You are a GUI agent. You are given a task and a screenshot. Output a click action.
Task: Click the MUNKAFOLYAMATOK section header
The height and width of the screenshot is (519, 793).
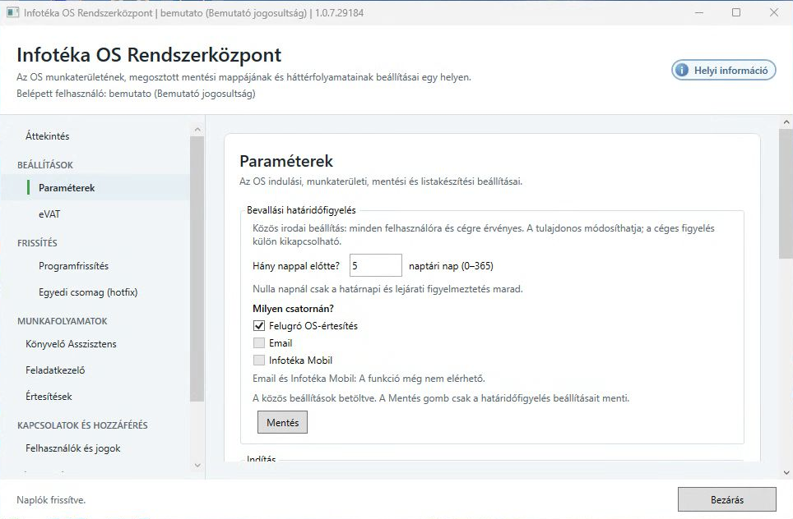(x=63, y=321)
